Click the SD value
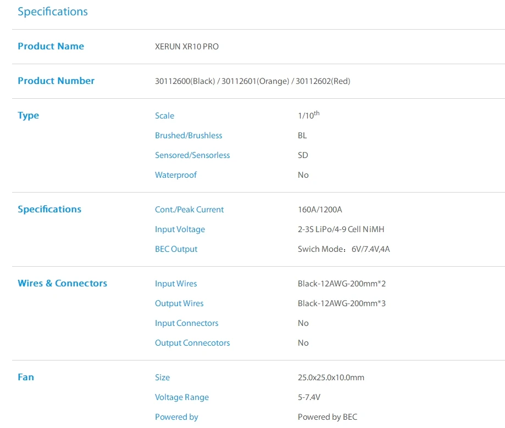505x428 pixels. click(x=303, y=155)
